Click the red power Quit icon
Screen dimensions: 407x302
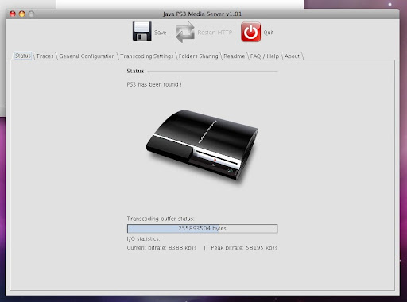[x=250, y=32]
